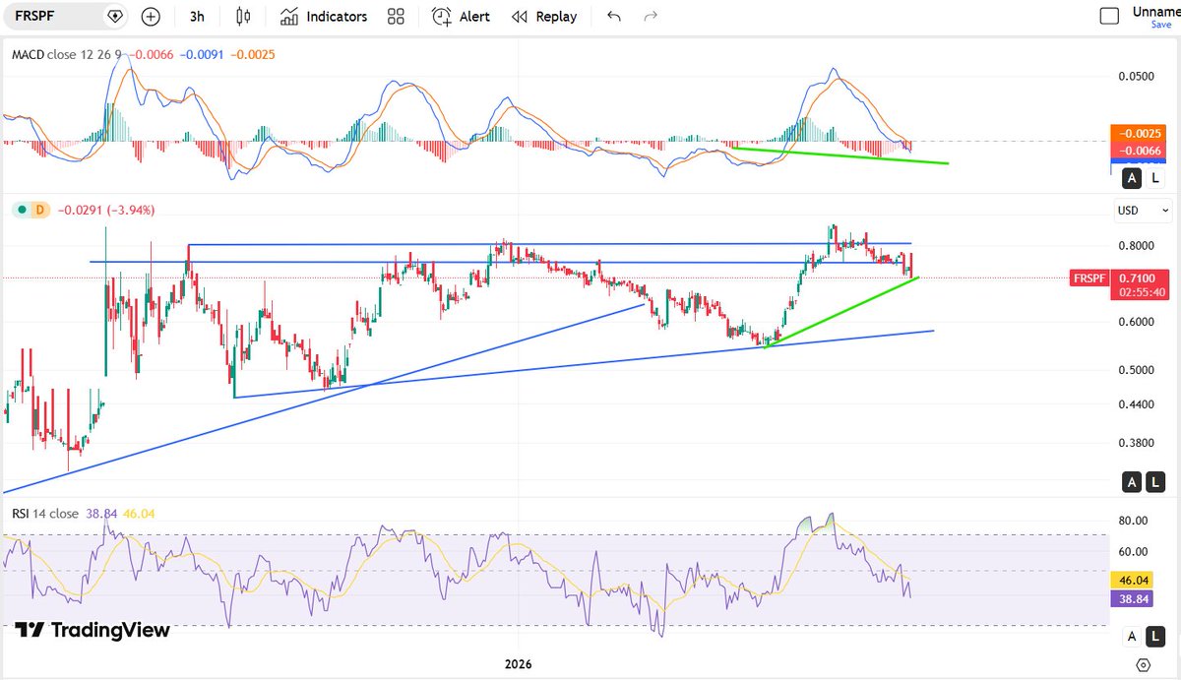
Task: Open the USD currency dropdown
Action: pyautogui.click(x=1143, y=211)
